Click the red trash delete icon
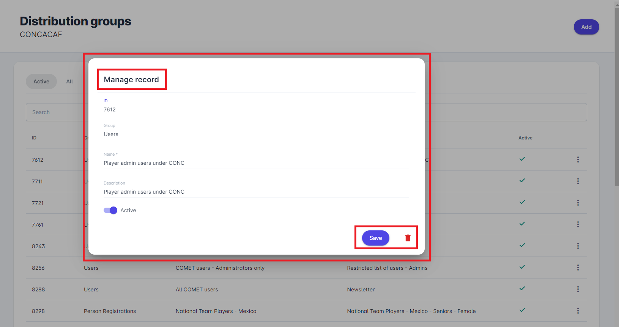The image size is (619, 327). pos(408,238)
